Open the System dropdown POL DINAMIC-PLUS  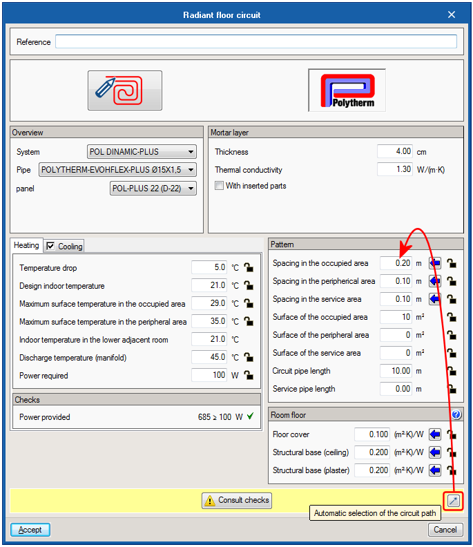coord(142,152)
